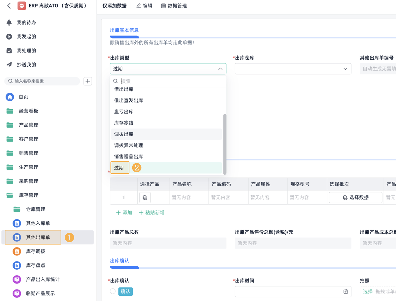This screenshot has width=396, height=301.
Task: Click the bell icon for 我的待办
Action: [x=9, y=22]
